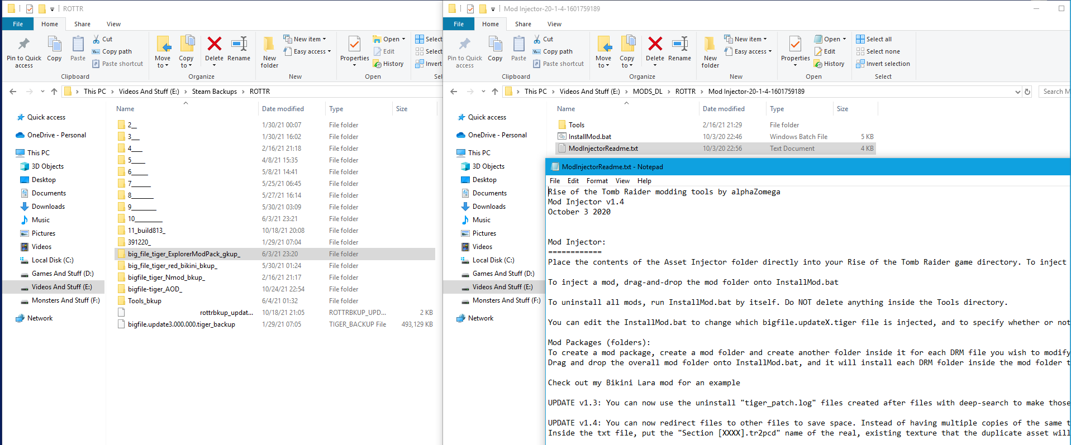Click Rename icon in Mod Injector window
1071x445 pixels.
(x=679, y=45)
